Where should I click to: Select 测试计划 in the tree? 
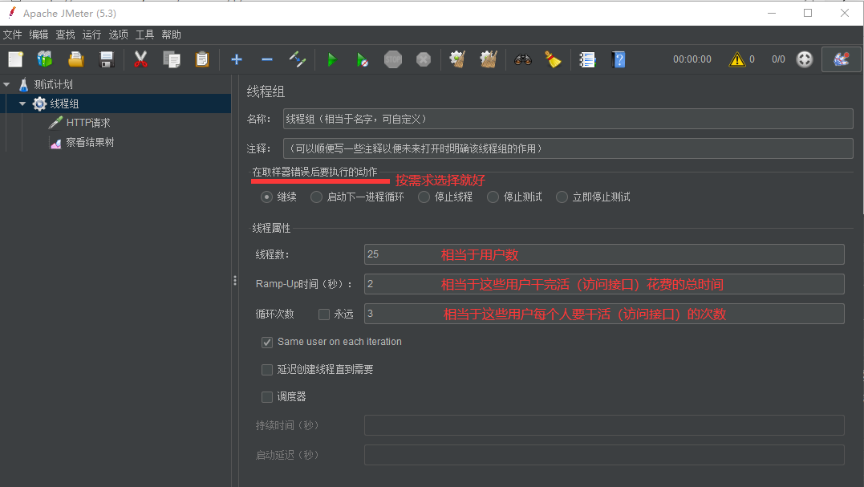click(53, 84)
